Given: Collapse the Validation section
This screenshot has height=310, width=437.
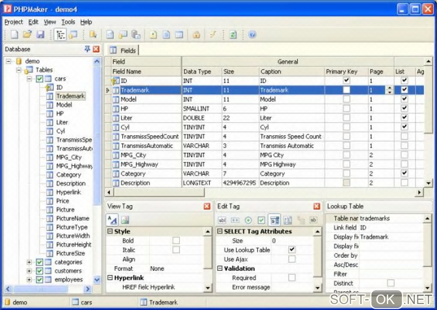Looking at the screenshot, I should 220,268.
